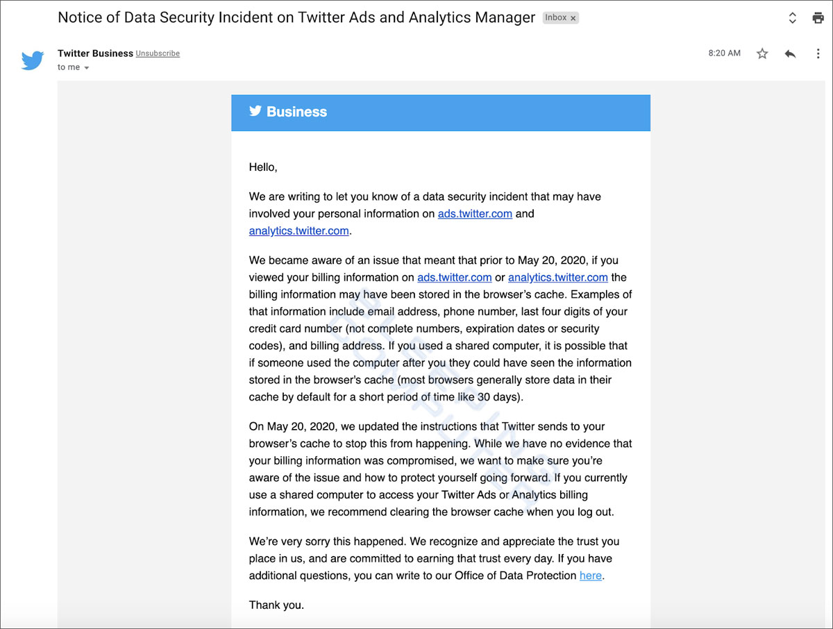Print this email using the printer icon
Screen dimensions: 833x629
coord(818,18)
